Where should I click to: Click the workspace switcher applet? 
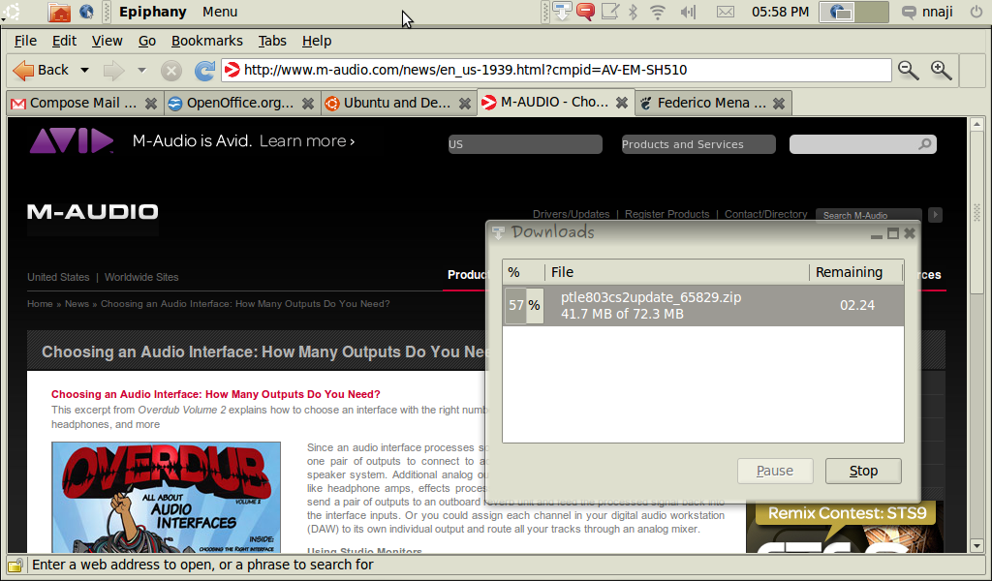click(x=853, y=12)
